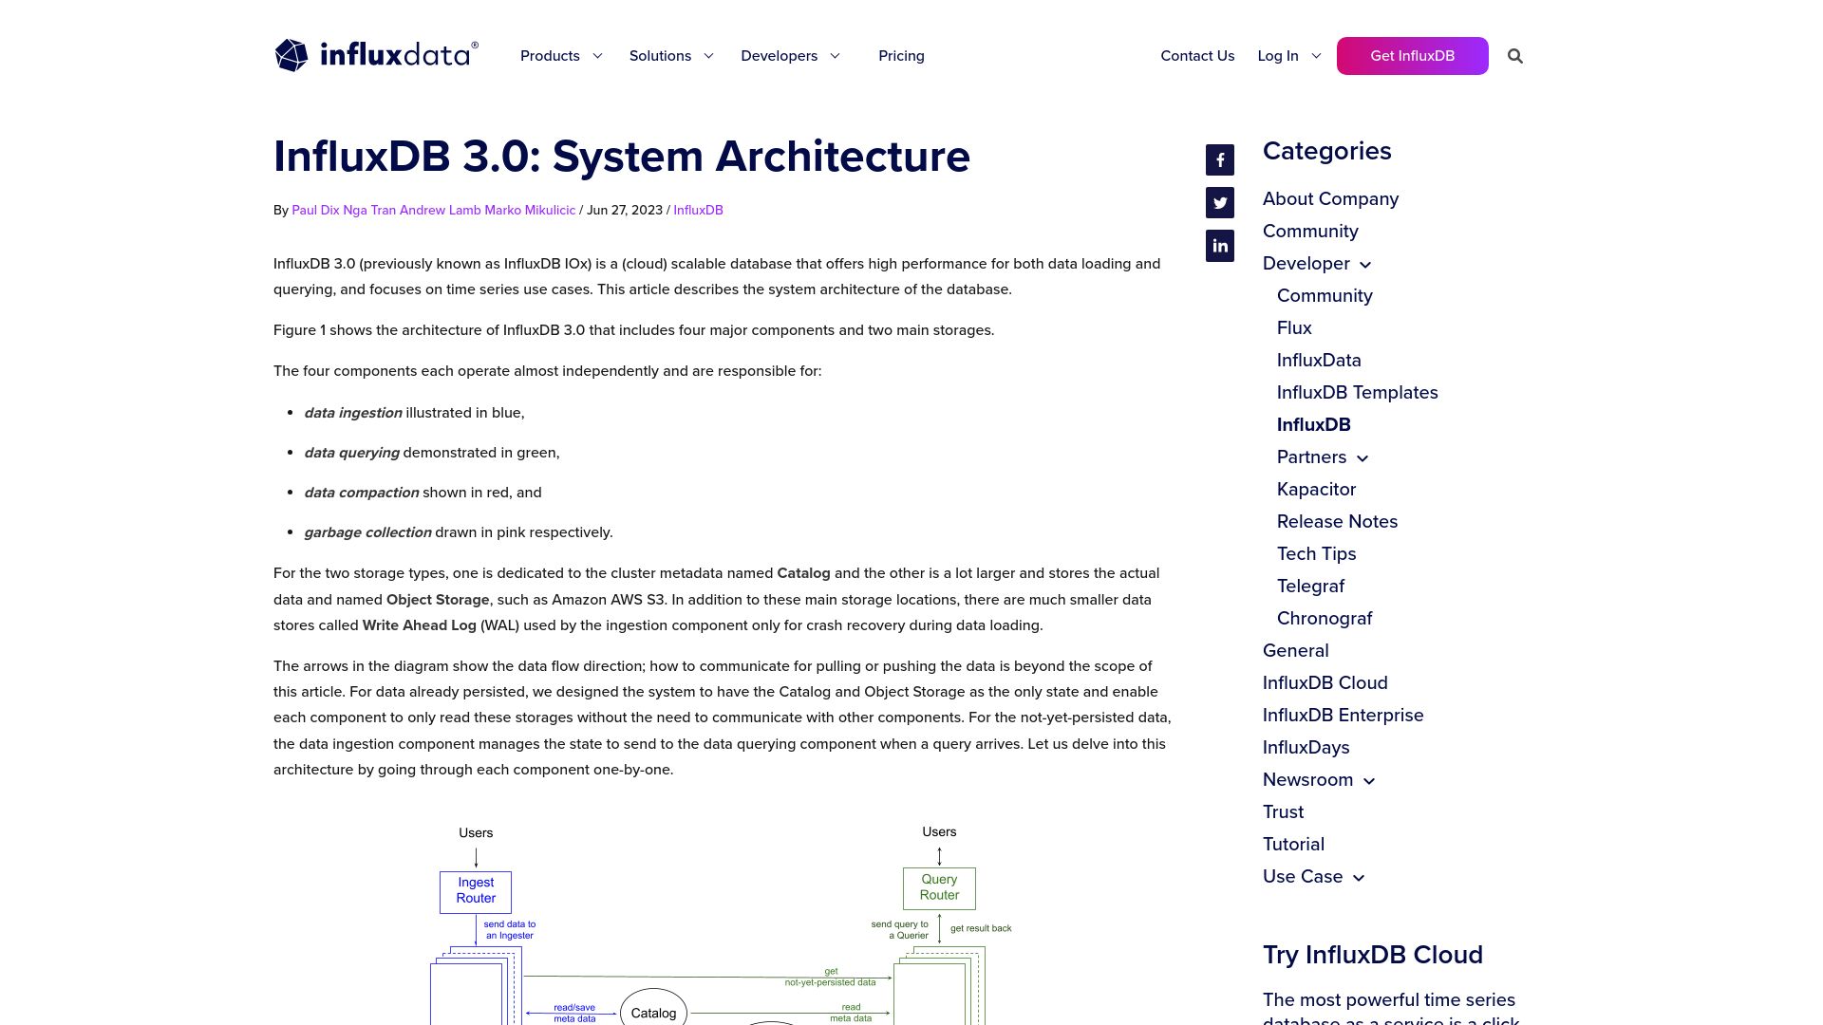Open the Log In dropdown

click(x=1288, y=56)
